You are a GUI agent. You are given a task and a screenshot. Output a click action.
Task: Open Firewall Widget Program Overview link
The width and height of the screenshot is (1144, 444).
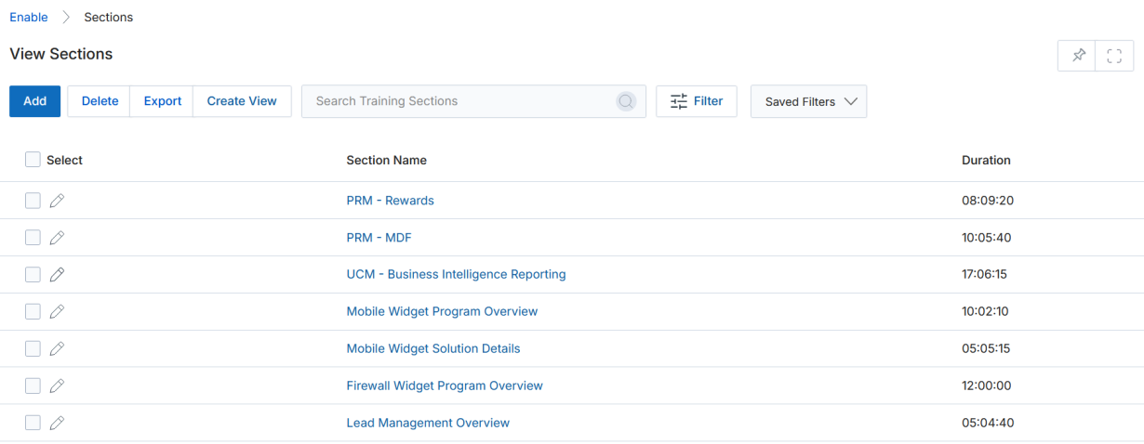pos(445,386)
